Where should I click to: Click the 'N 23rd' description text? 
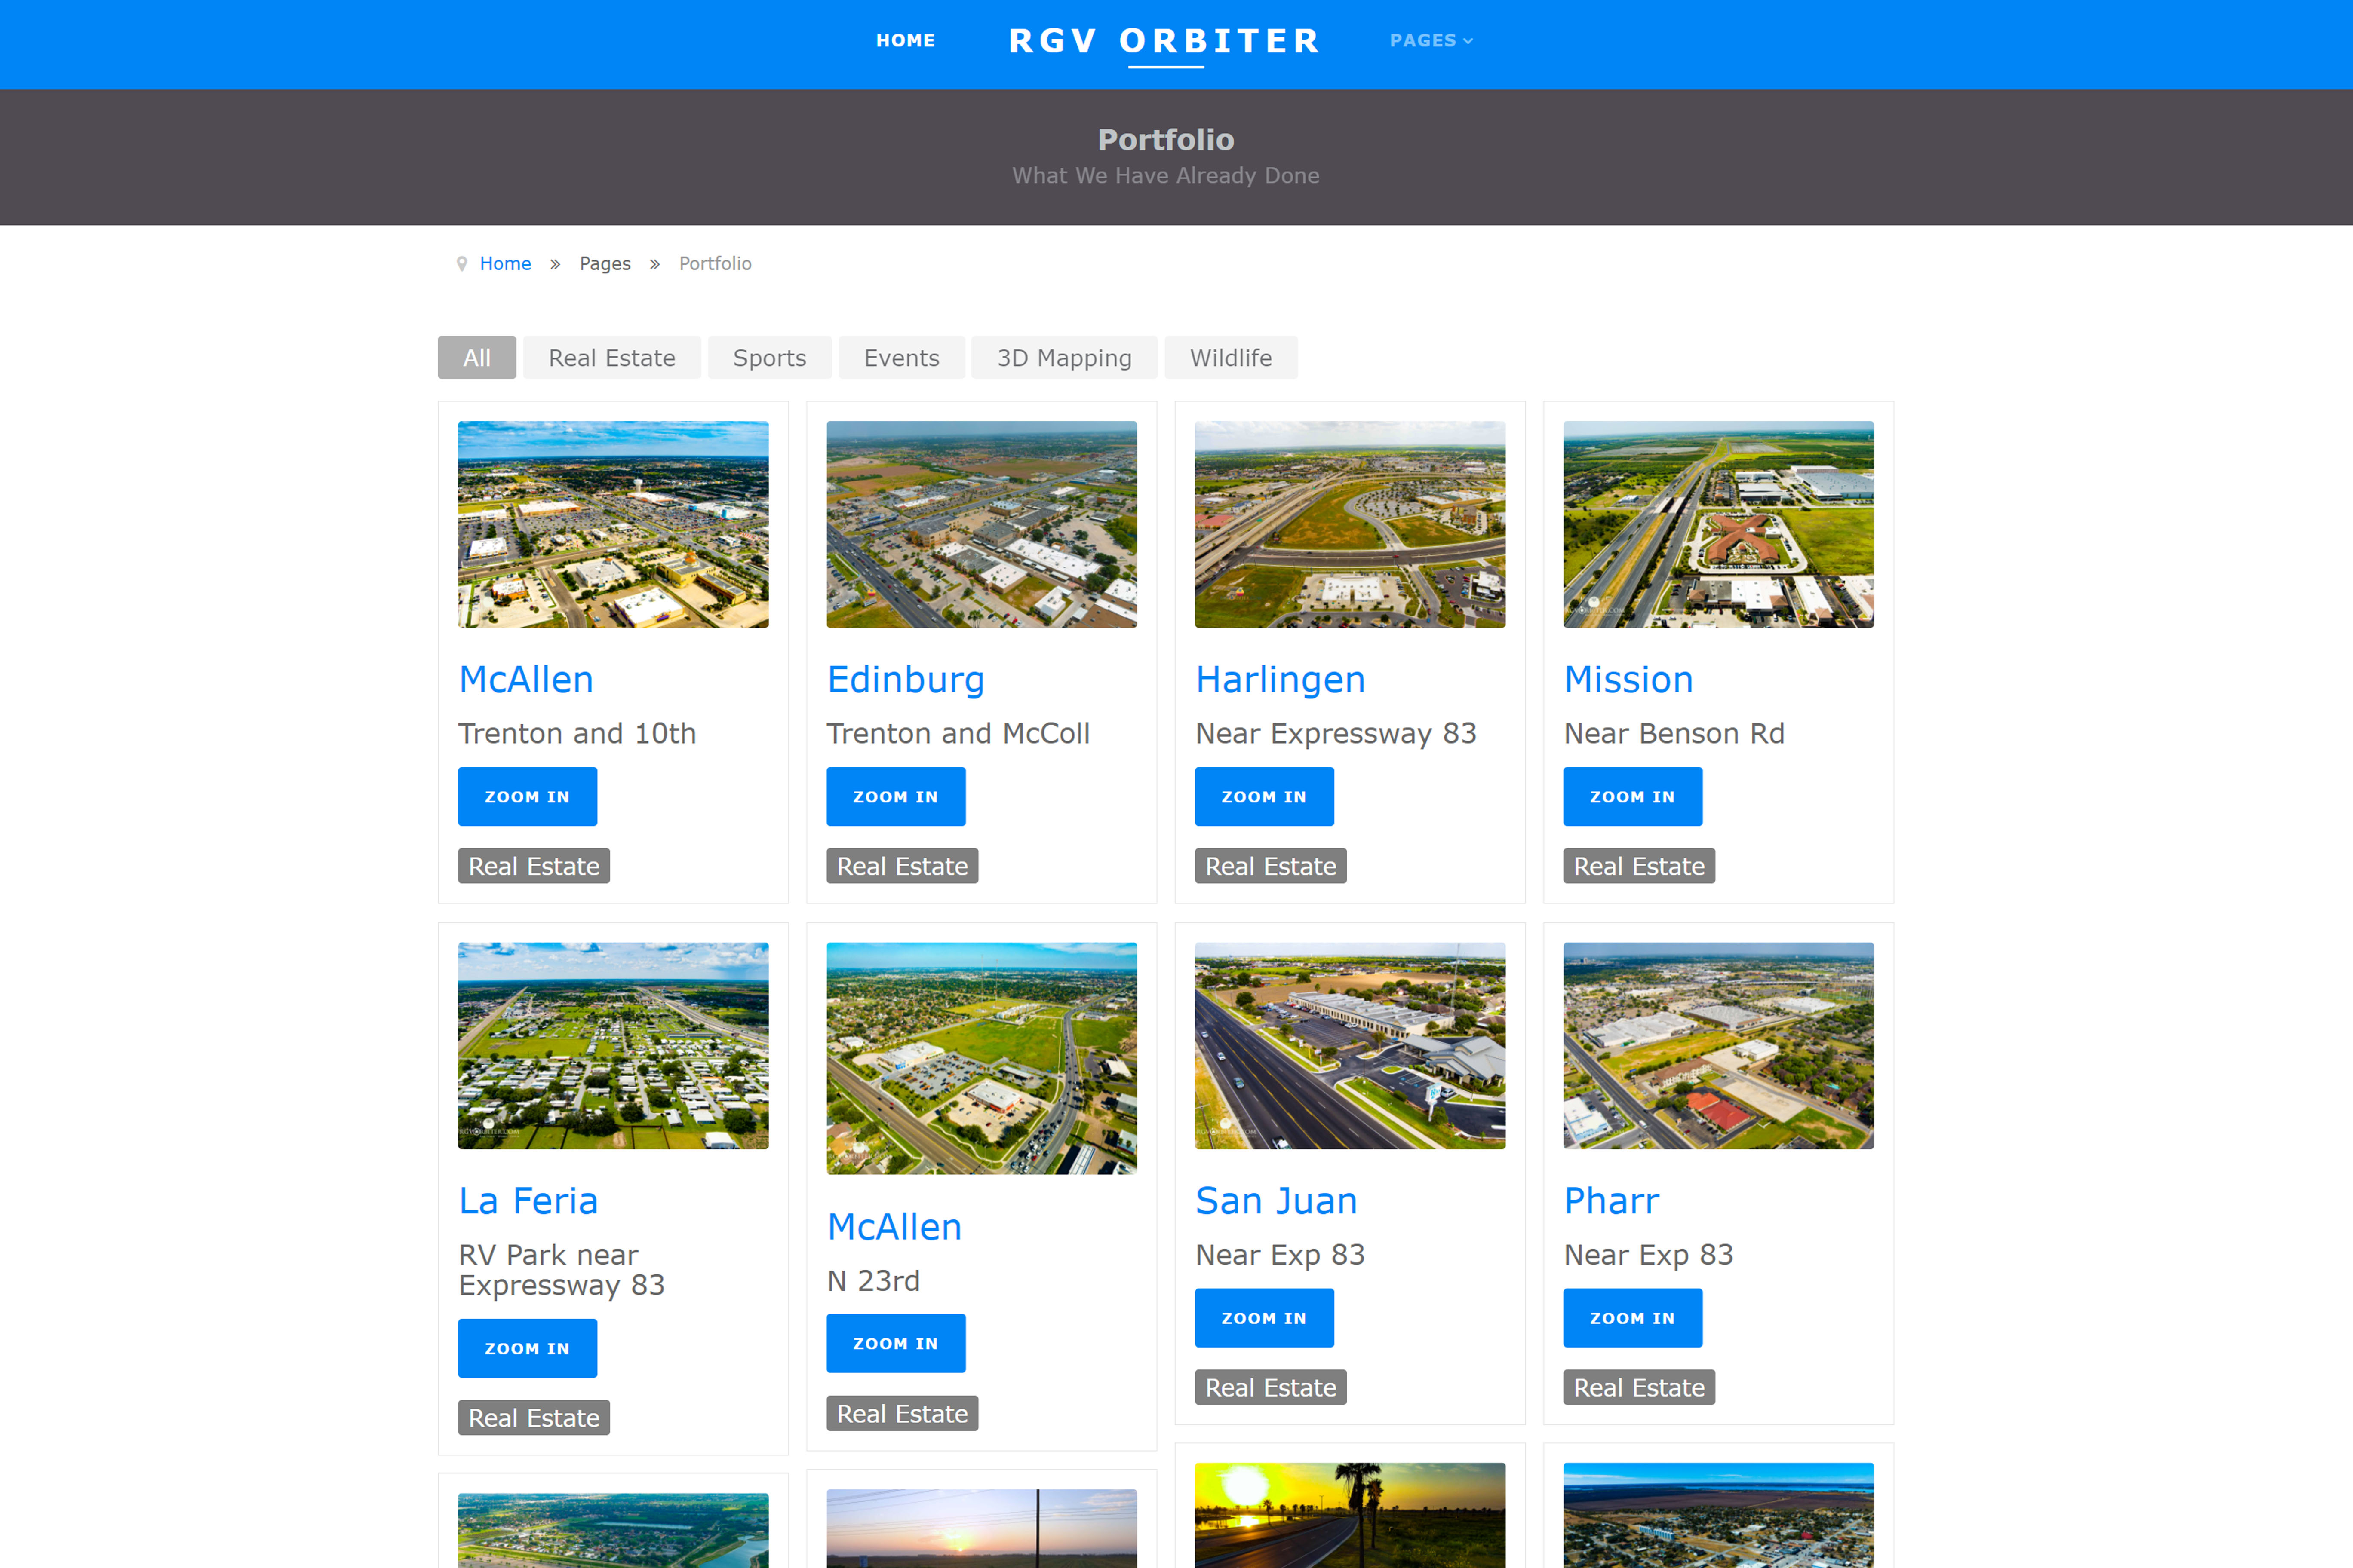tap(873, 1281)
